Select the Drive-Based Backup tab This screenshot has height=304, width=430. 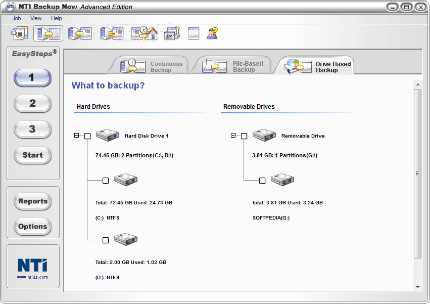point(313,65)
